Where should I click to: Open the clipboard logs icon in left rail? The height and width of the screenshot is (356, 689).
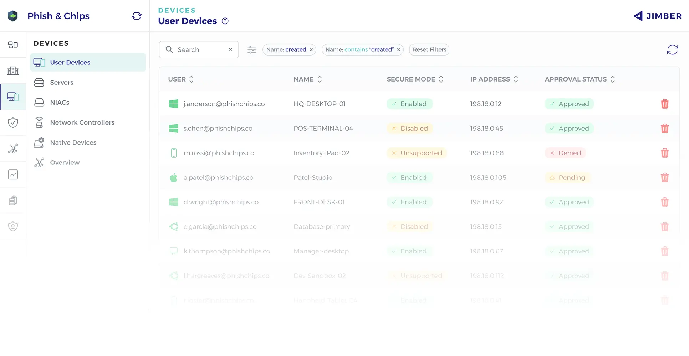(13, 200)
